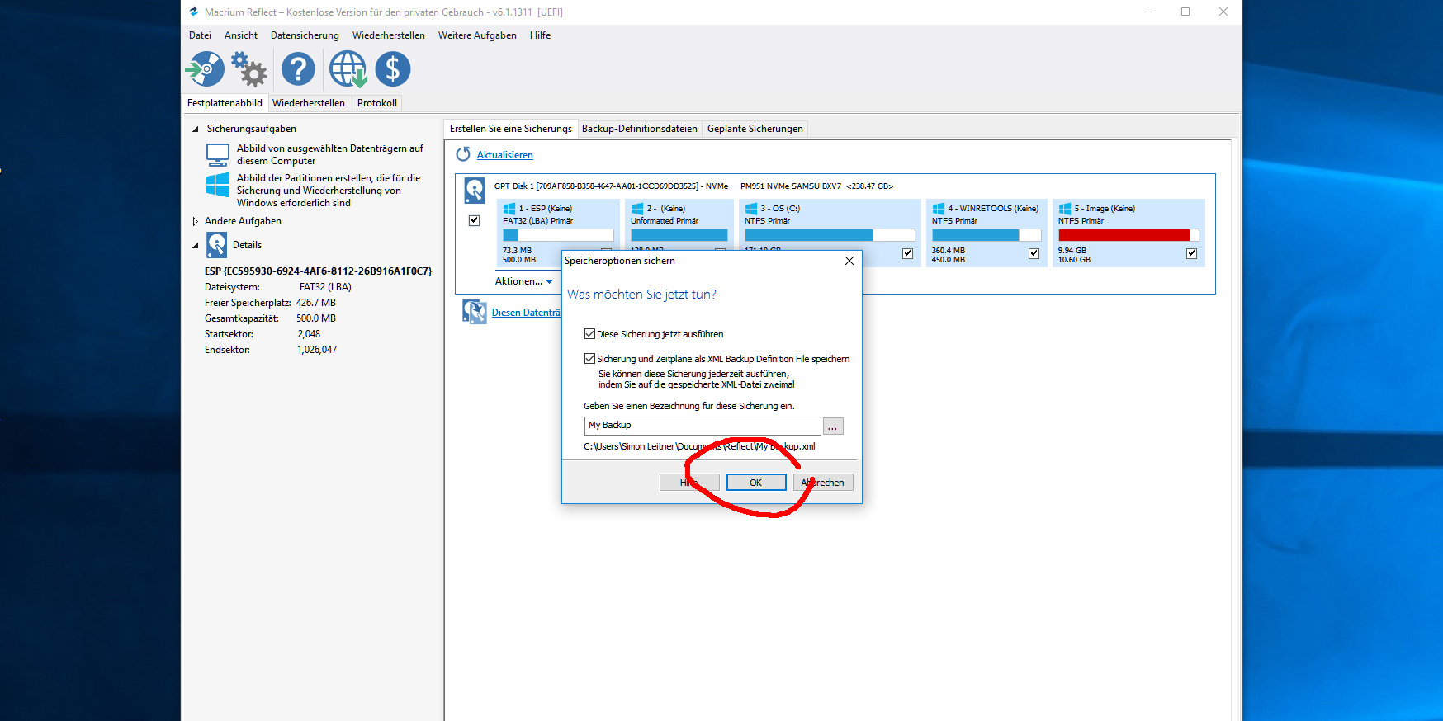Toggle 'Sicherung und Zeitpläne als XML' checkbox
The image size is (1443, 721).
click(x=589, y=359)
